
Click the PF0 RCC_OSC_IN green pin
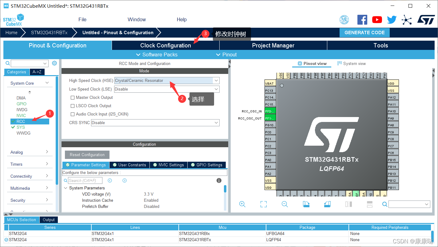tap(270, 111)
